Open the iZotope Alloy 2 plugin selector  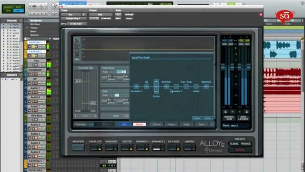coord(74,19)
